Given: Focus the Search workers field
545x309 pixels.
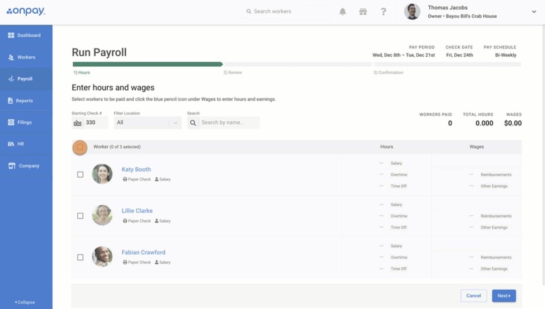Looking at the screenshot, I should pos(286,11).
